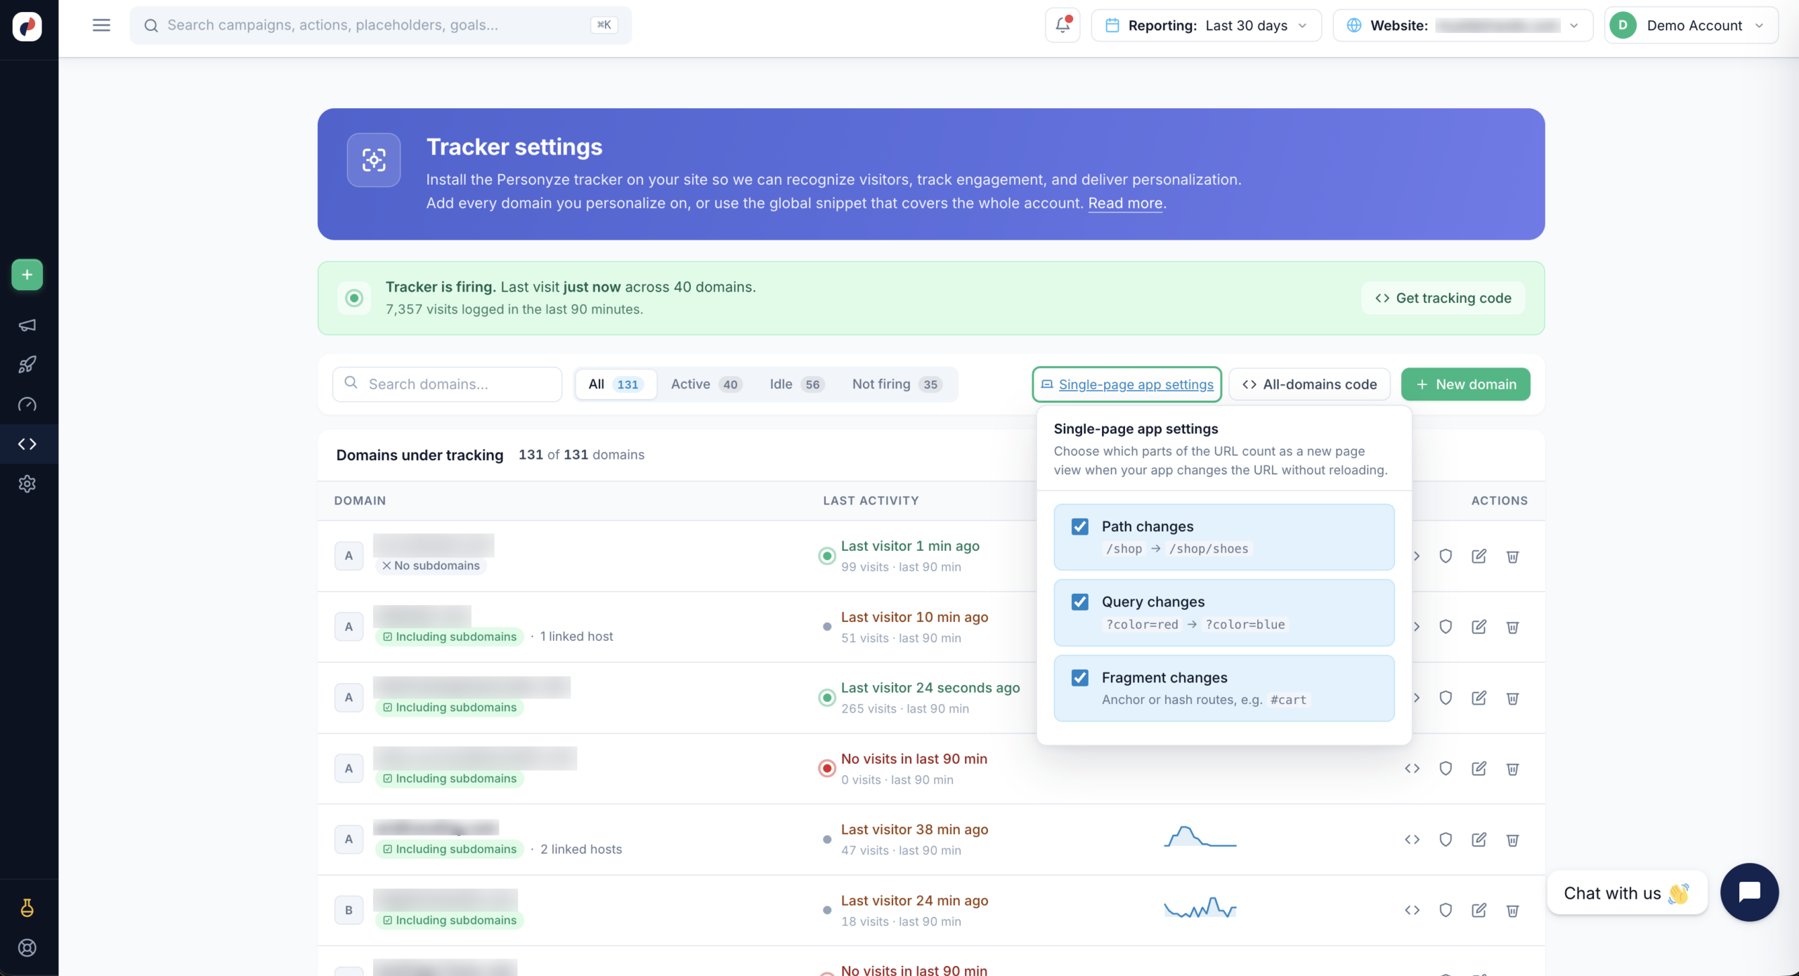Click the sparkline for the 18 visits row
Screen dimensions: 1799x976
click(1200, 908)
